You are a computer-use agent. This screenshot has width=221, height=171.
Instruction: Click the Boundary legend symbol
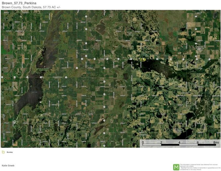coord(3,152)
